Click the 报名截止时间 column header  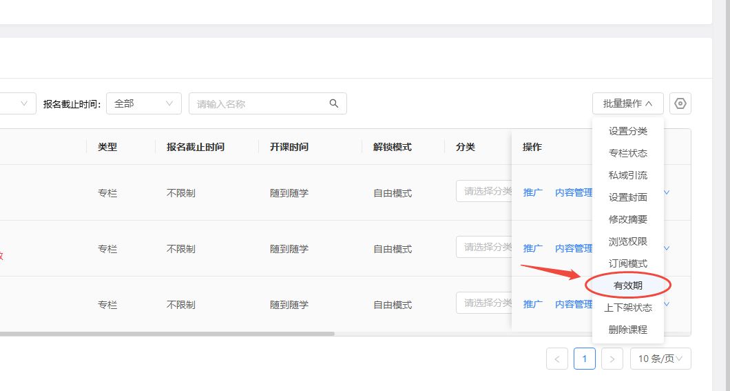196,147
